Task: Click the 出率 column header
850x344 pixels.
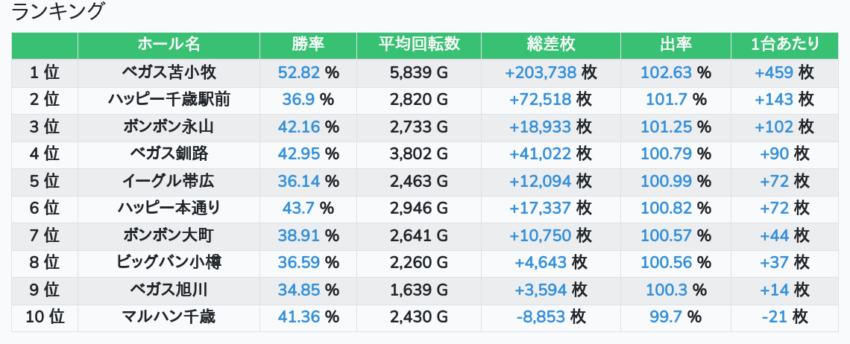Action: 676,45
